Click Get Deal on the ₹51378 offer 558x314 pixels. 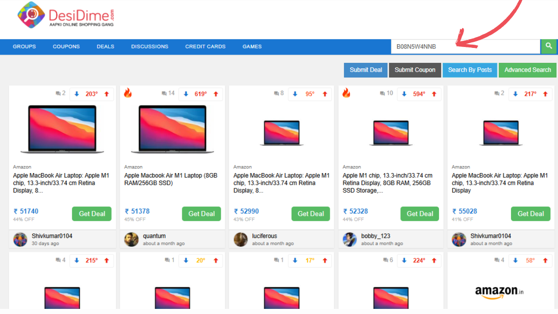click(201, 214)
